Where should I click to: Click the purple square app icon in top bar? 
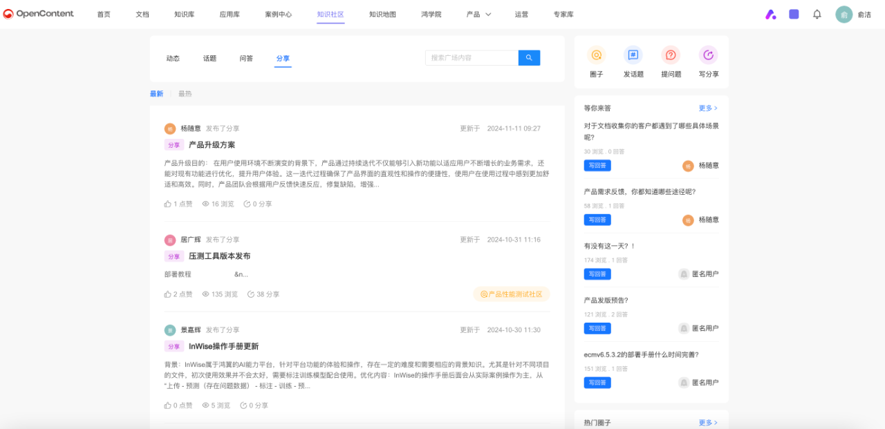[792, 14]
